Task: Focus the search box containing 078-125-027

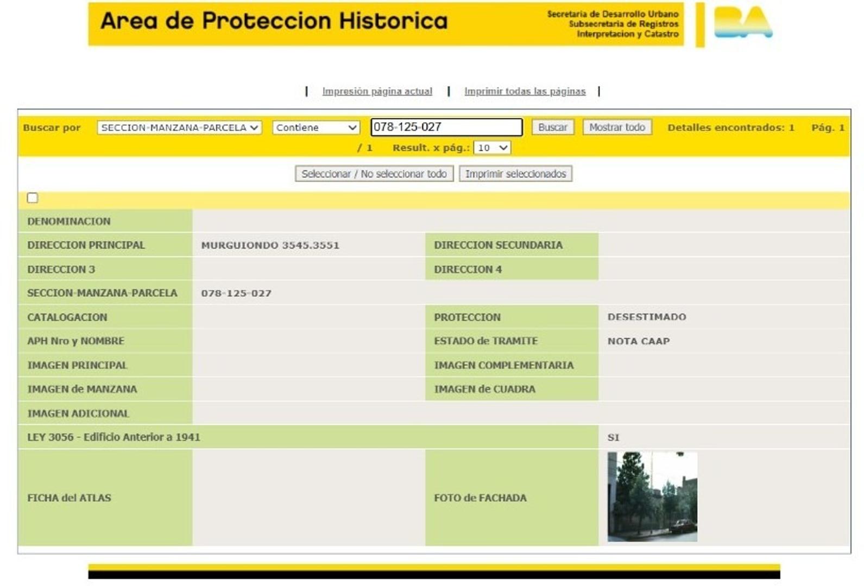Action: 446,127
